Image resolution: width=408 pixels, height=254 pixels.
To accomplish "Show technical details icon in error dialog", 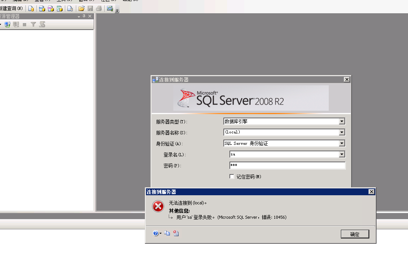I will pos(176,234).
